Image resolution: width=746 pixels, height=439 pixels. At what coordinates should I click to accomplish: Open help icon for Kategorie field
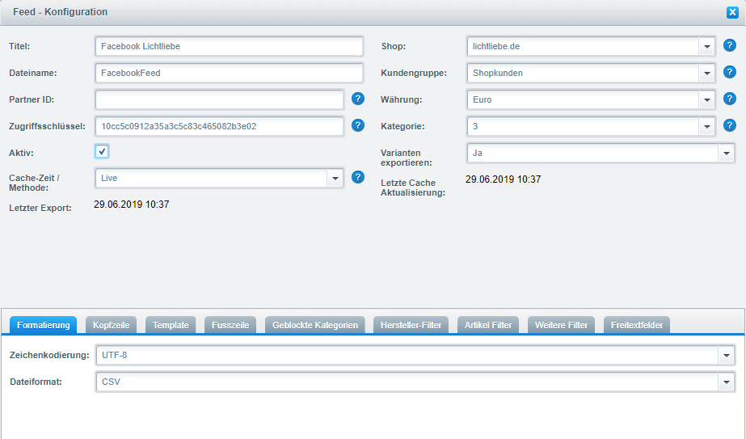click(x=729, y=125)
